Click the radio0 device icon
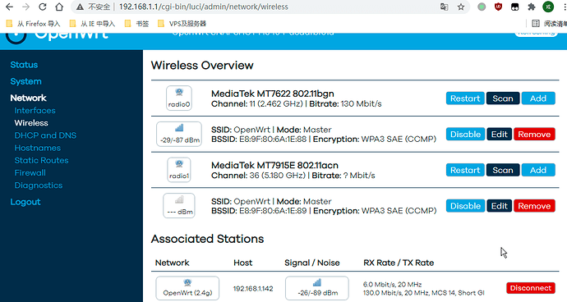567x302 pixels. pyautogui.click(x=179, y=98)
